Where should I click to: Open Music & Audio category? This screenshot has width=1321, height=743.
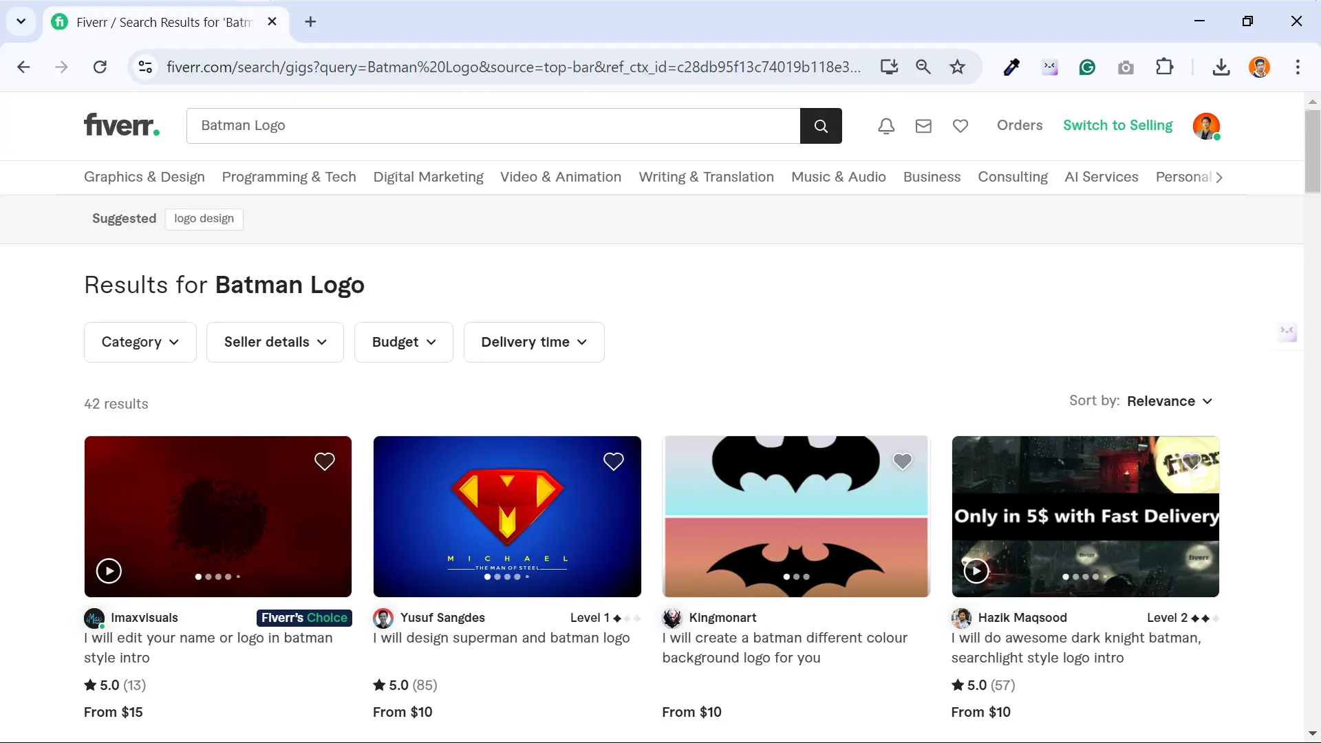point(838,177)
